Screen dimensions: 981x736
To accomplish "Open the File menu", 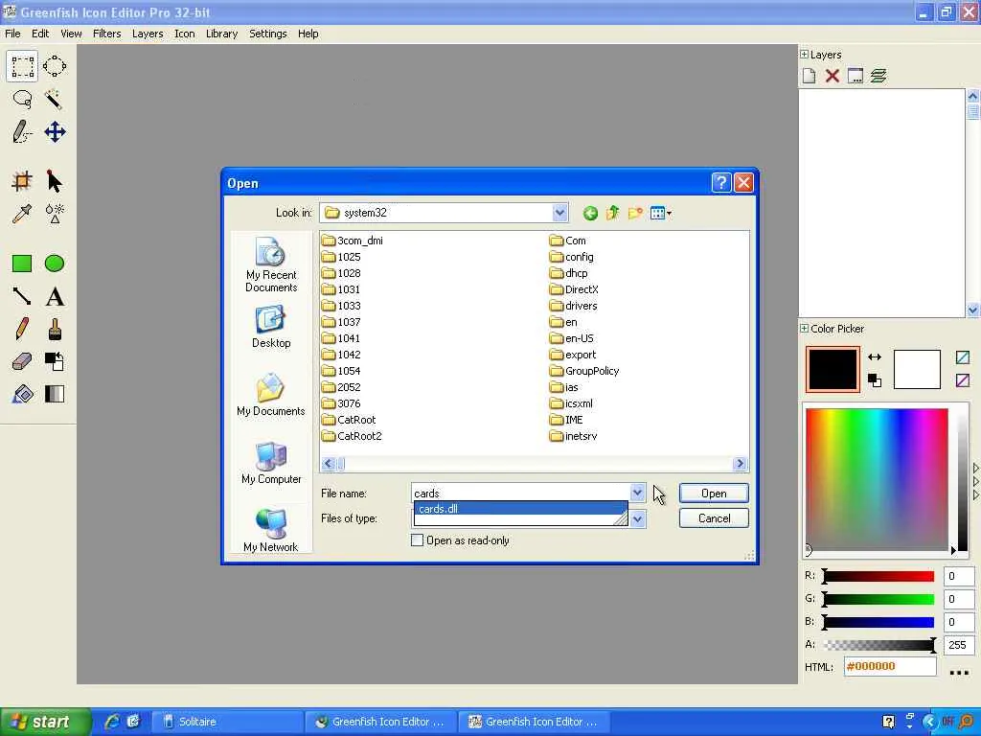I will click(x=12, y=34).
